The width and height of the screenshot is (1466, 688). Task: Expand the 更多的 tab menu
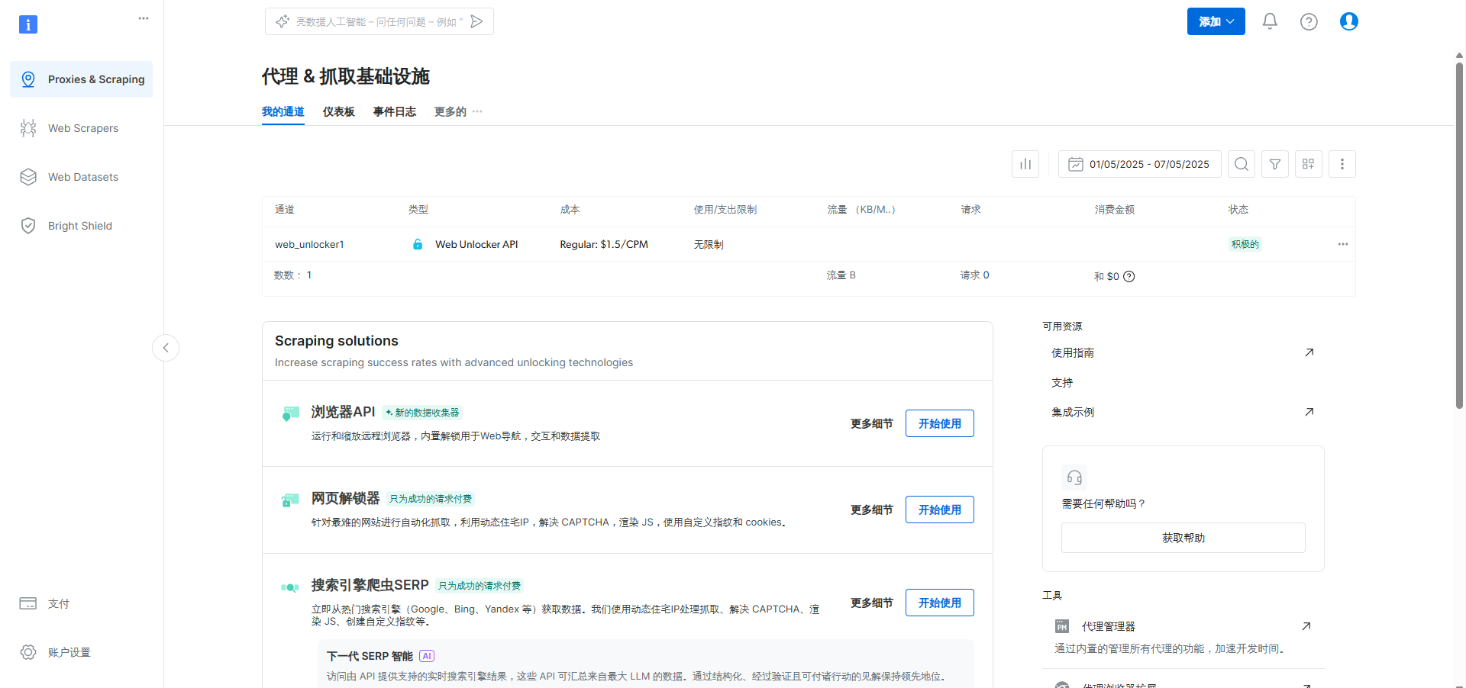click(458, 111)
